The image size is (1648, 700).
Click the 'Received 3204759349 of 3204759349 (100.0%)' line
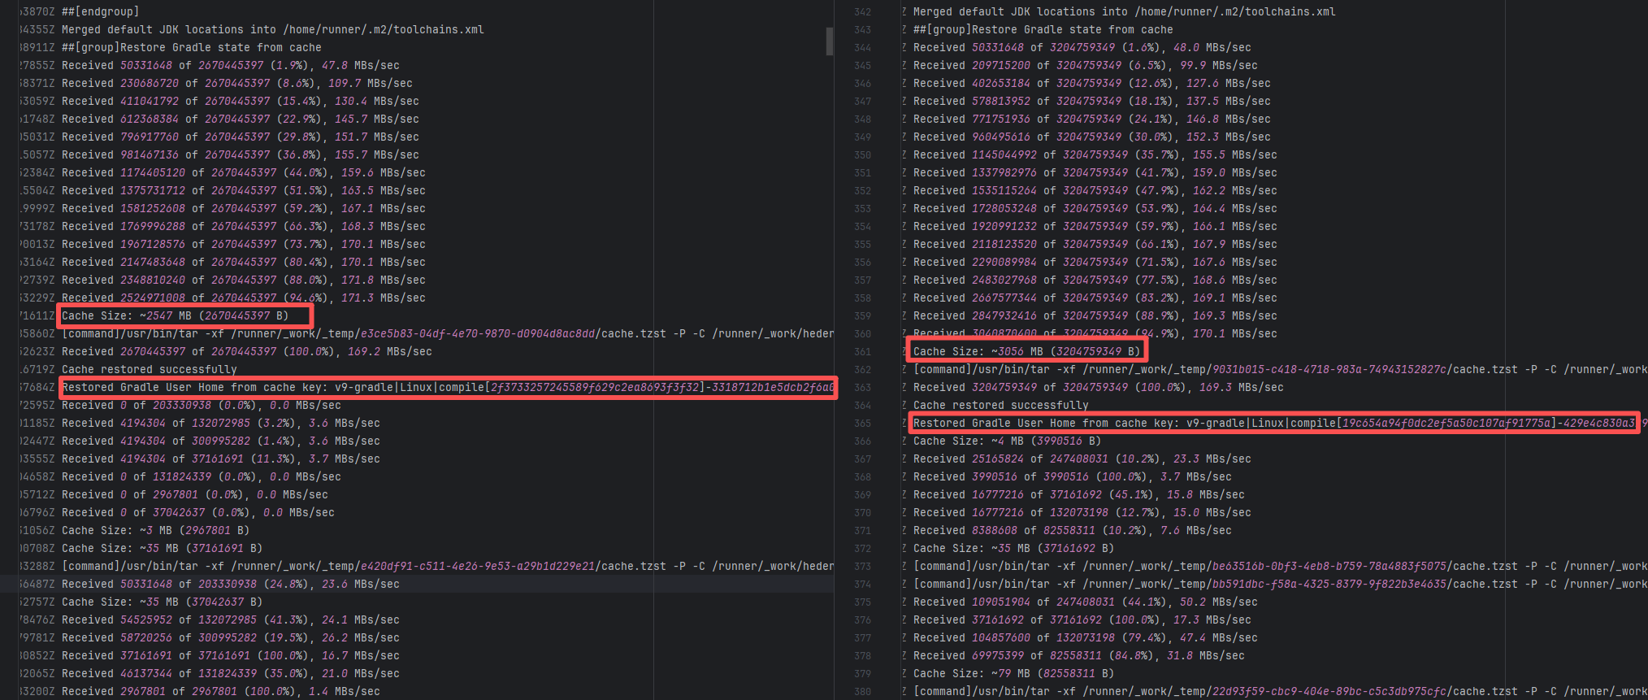tap(1098, 388)
